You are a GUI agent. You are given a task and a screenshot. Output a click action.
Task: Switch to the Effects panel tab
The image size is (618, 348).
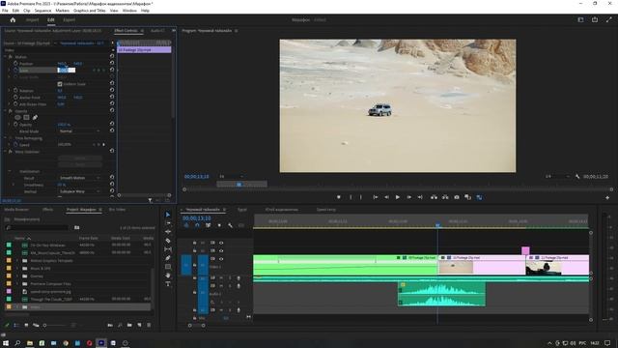point(47,210)
